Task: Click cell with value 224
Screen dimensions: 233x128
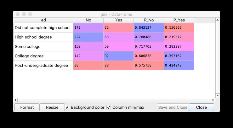Action: 88,37
